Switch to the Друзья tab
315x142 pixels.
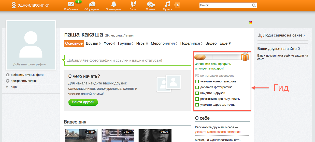tap(93, 43)
